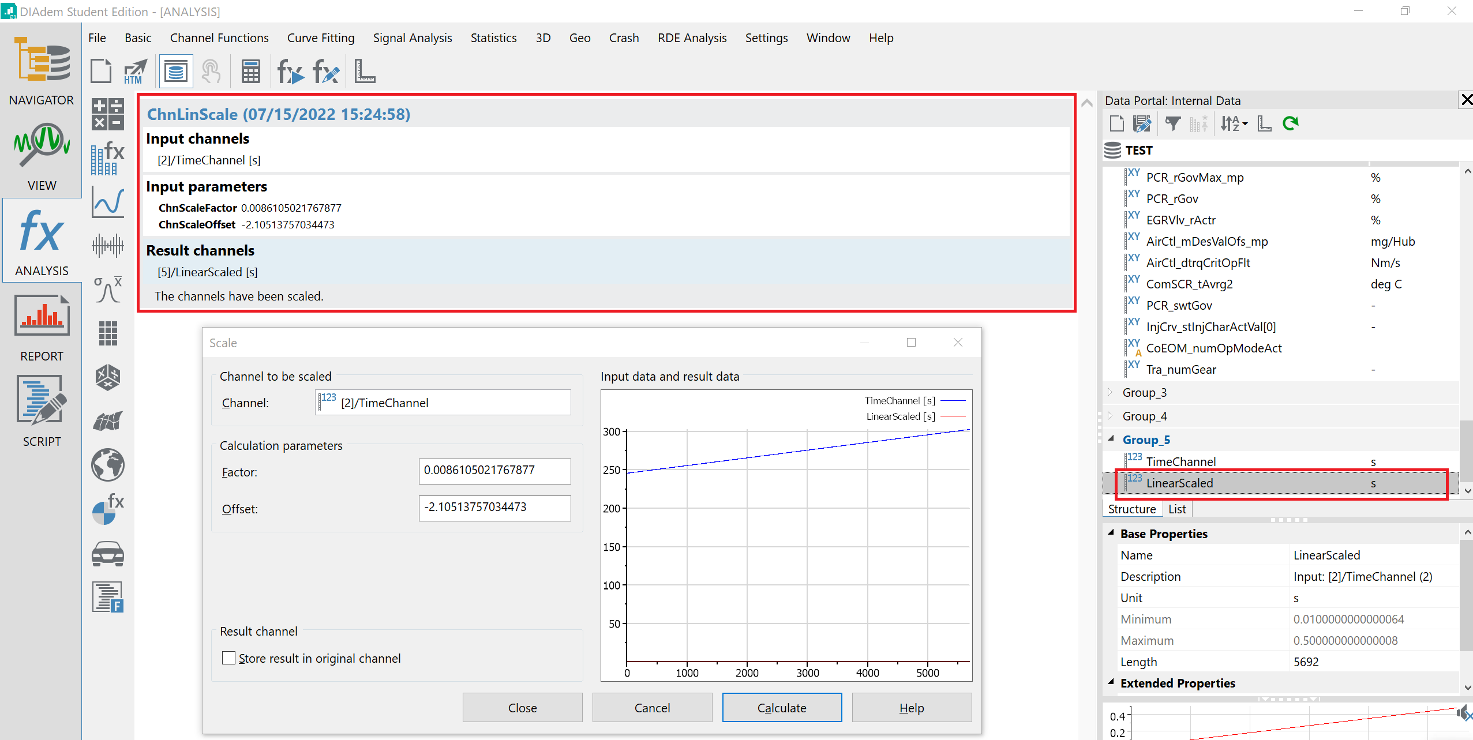Collapse Extended Properties section
Viewport: 1473px width, 740px height.
pos(1110,683)
